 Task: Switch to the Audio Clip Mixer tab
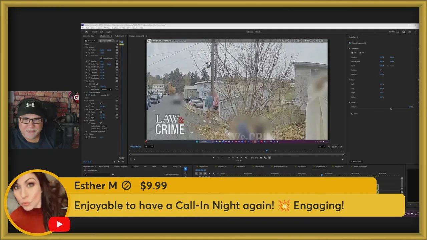[119, 36]
